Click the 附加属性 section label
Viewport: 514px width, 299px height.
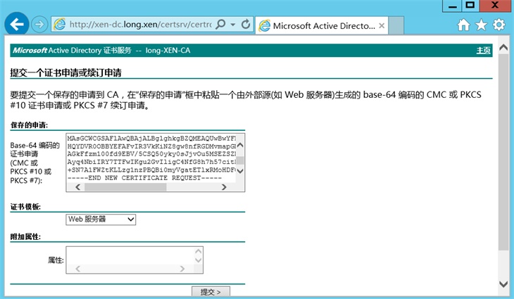click(x=25, y=237)
